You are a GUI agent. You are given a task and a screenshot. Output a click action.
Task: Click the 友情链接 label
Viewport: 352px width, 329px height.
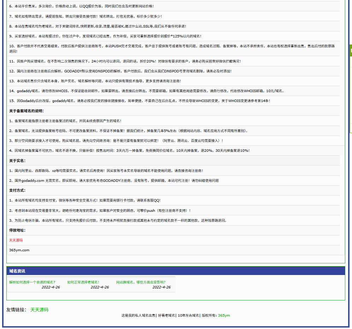point(16,310)
